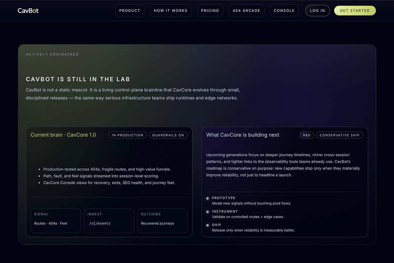The height and width of the screenshot is (263, 394).
Task: Click the Prototype step bullet dot
Action: (208, 199)
